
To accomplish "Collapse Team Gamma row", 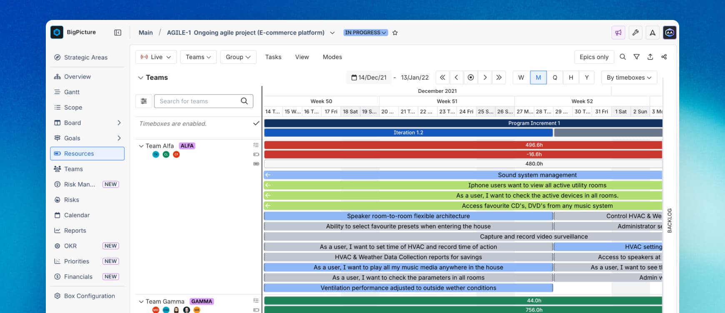I will coord(141,301).
